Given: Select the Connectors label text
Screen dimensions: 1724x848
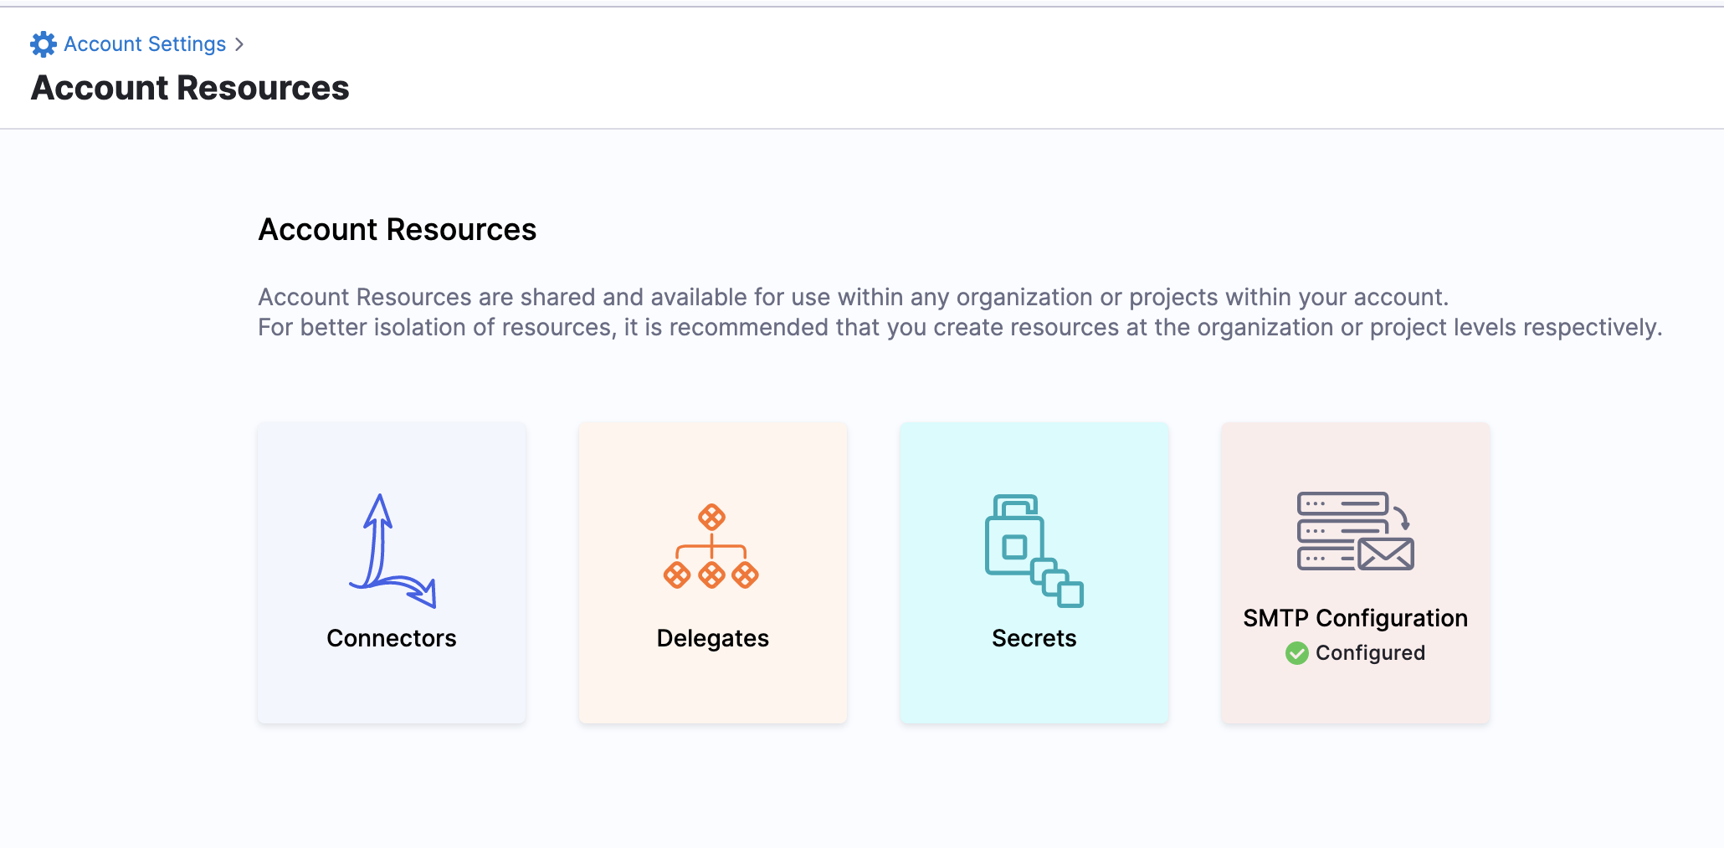Looking at the screenshot, I should coord(392,638).
